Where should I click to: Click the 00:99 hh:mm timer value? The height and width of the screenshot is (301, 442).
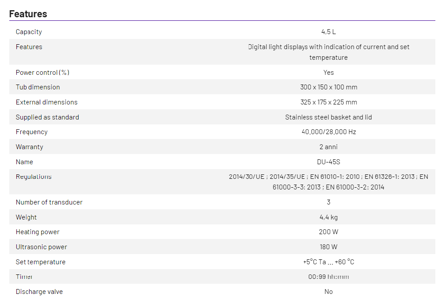click(328, 277)
